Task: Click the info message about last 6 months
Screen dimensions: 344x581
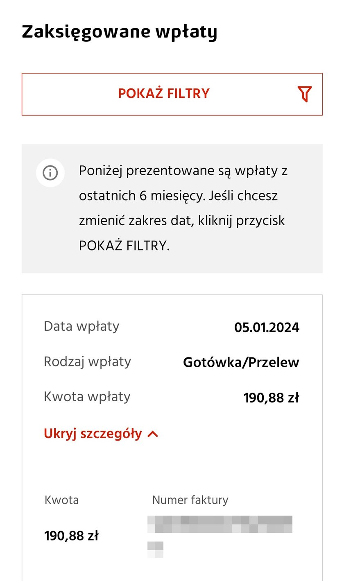Action: coord(183,208)
